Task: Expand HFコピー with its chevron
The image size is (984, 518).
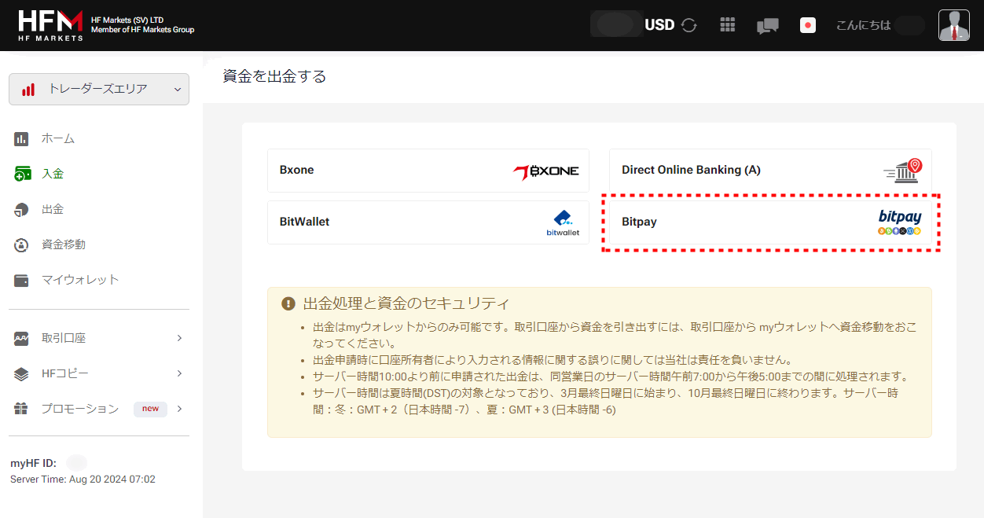Action: point(179,373)
